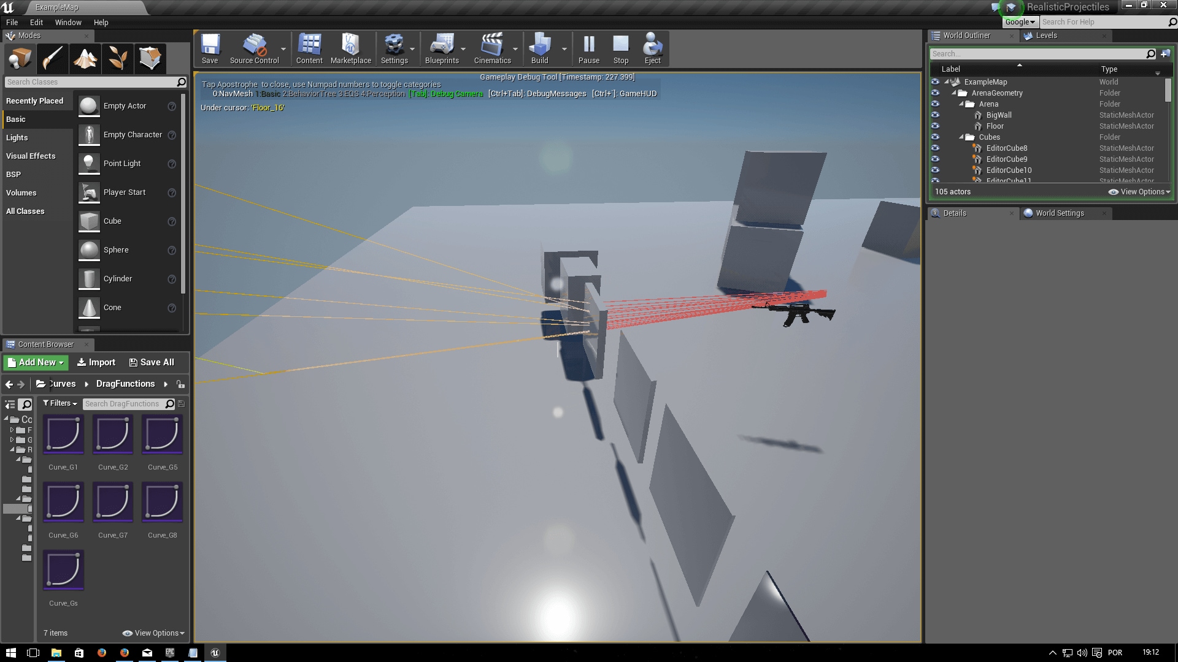Click the Add New button
This screenshot has height=662, width=1178.
point(35,362)
